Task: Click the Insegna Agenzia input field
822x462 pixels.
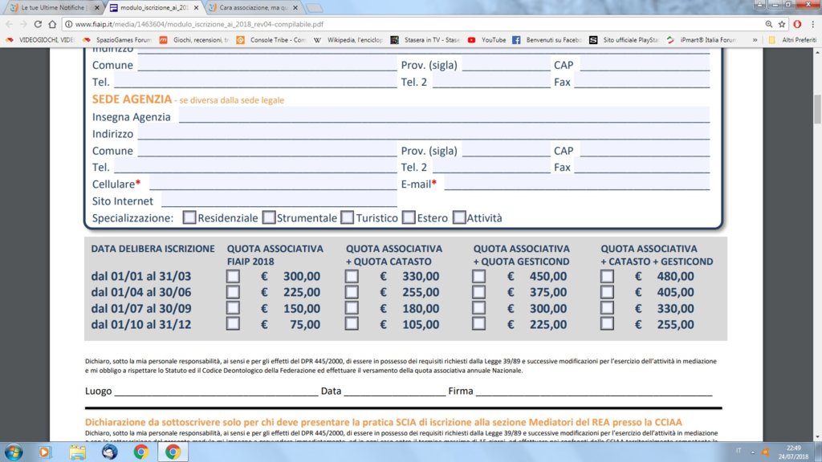Action: pos(444,115)
